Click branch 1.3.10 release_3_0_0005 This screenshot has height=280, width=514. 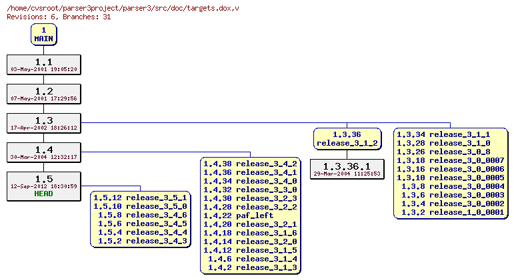(x=451, y=178)
